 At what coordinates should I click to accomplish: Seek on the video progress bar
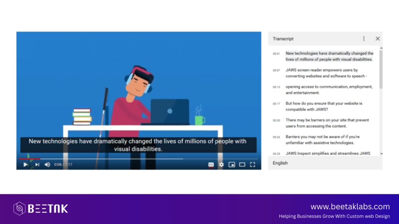point(138,159)
